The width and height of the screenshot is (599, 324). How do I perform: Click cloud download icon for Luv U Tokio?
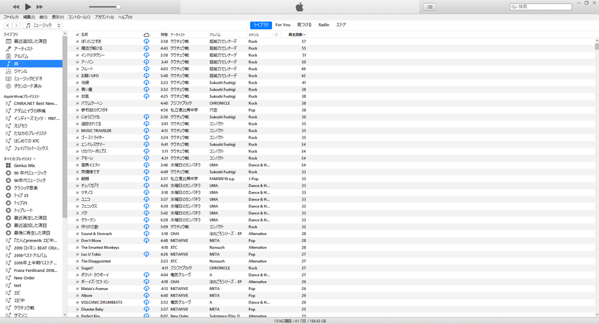click(x=146, y=254)
